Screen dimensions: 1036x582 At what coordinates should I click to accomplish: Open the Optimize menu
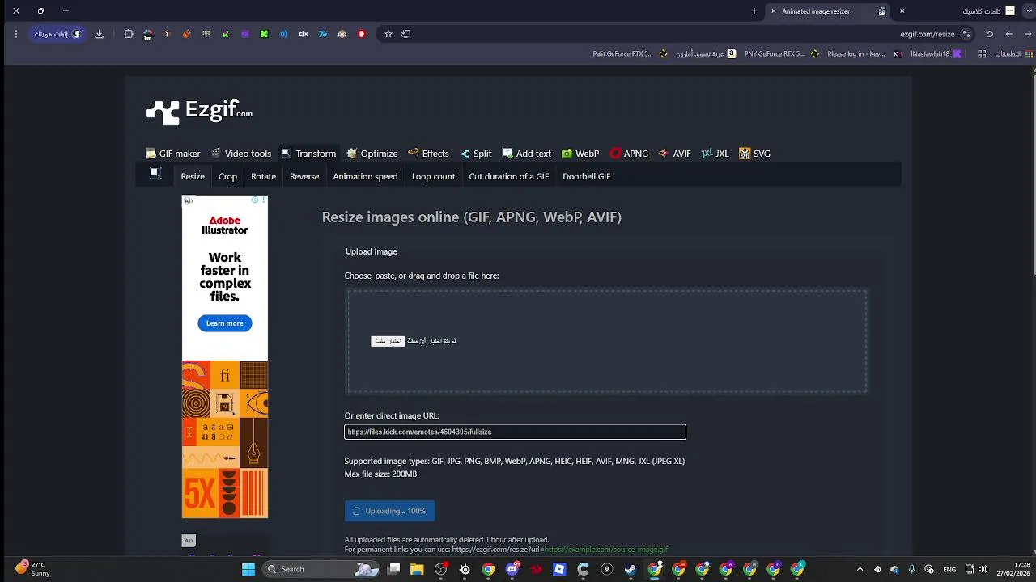coord(372,154)
